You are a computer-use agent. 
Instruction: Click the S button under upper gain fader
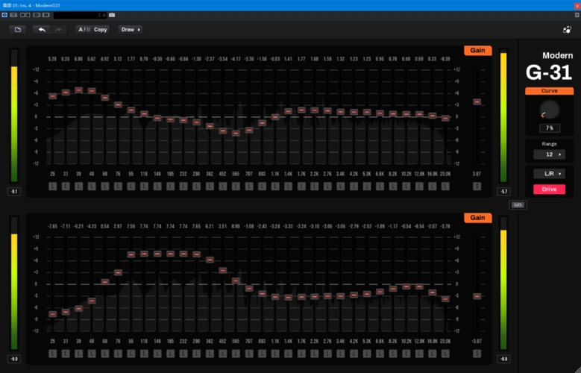[x=477, y=186]
